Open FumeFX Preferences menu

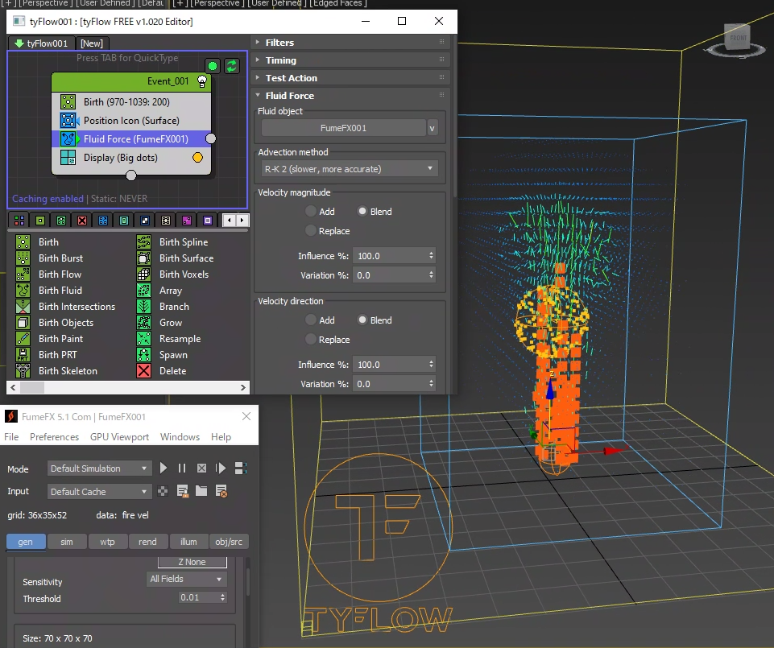click(54, 437)
